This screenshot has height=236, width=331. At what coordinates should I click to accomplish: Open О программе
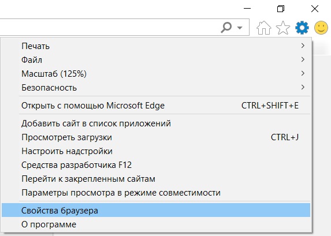[x=156, y=224]
